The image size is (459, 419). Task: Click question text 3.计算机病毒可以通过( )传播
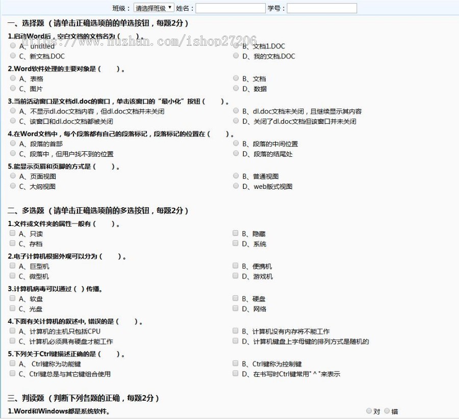(55, 289)
